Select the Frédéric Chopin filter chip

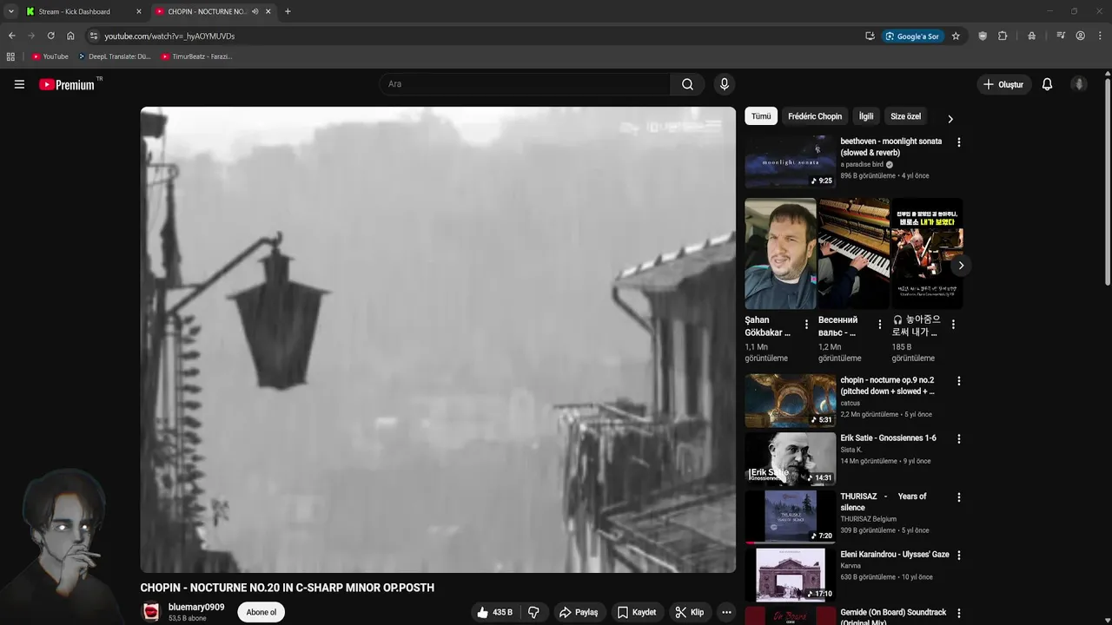click(x=815, y=116)
